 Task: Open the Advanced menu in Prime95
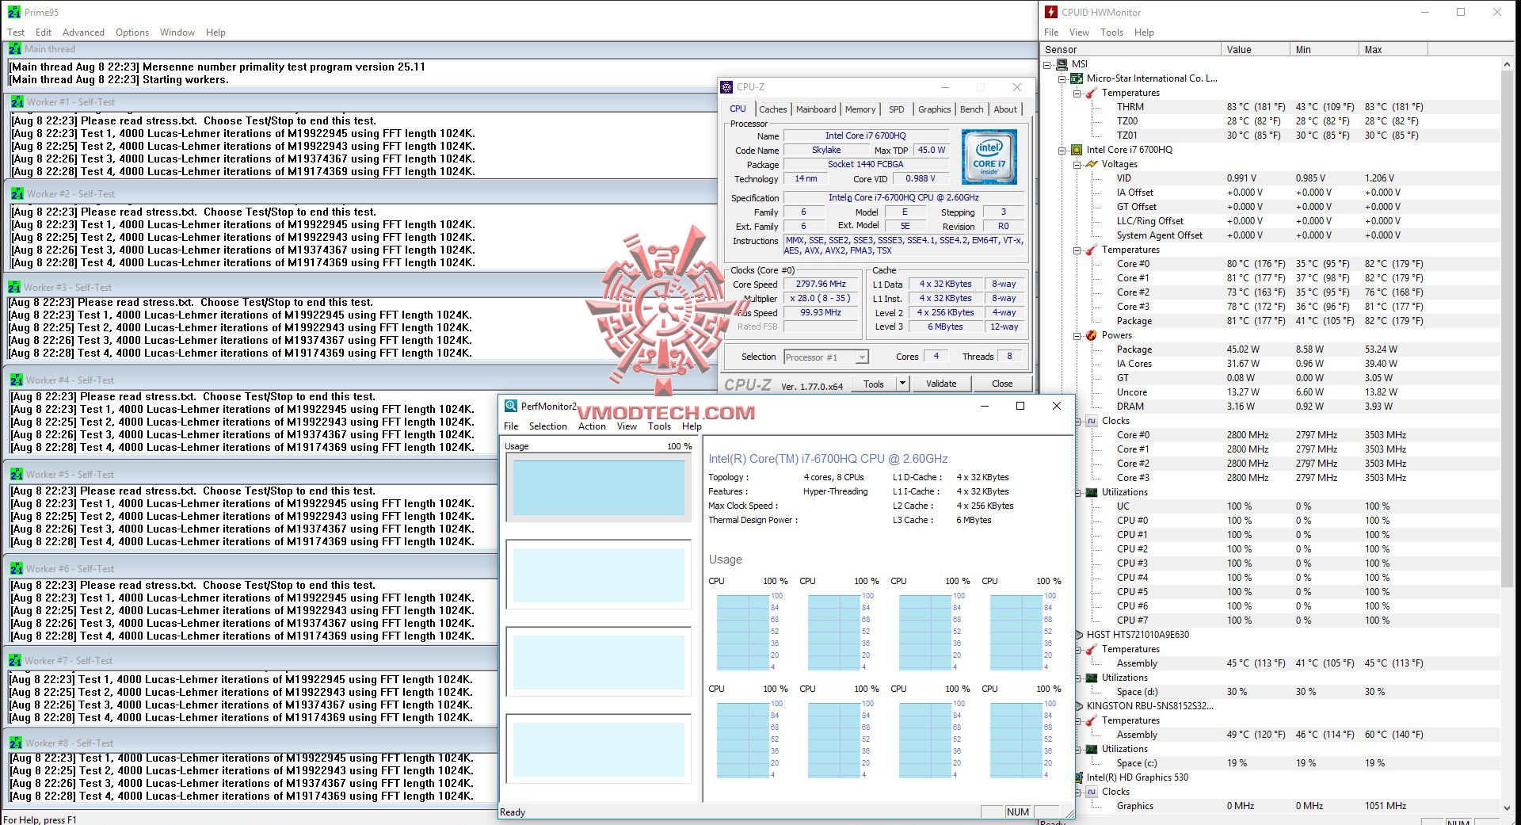pyautogui.click(x=83, y=32)
